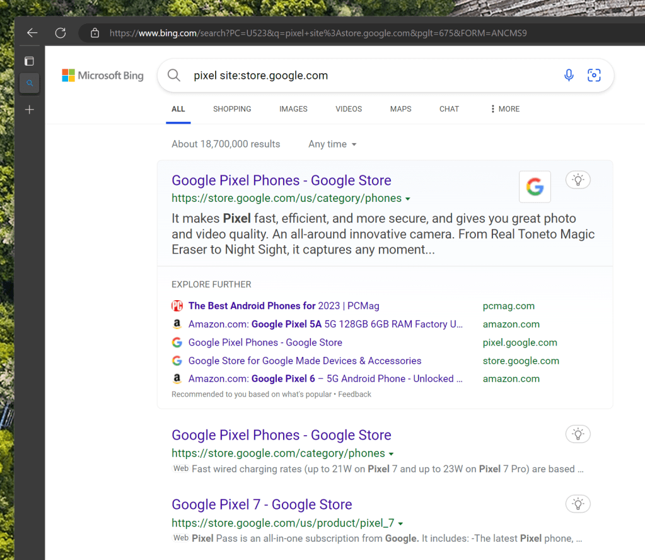Click the Microsoft Bing logo
Screen dimensions: 645x560
103,76
